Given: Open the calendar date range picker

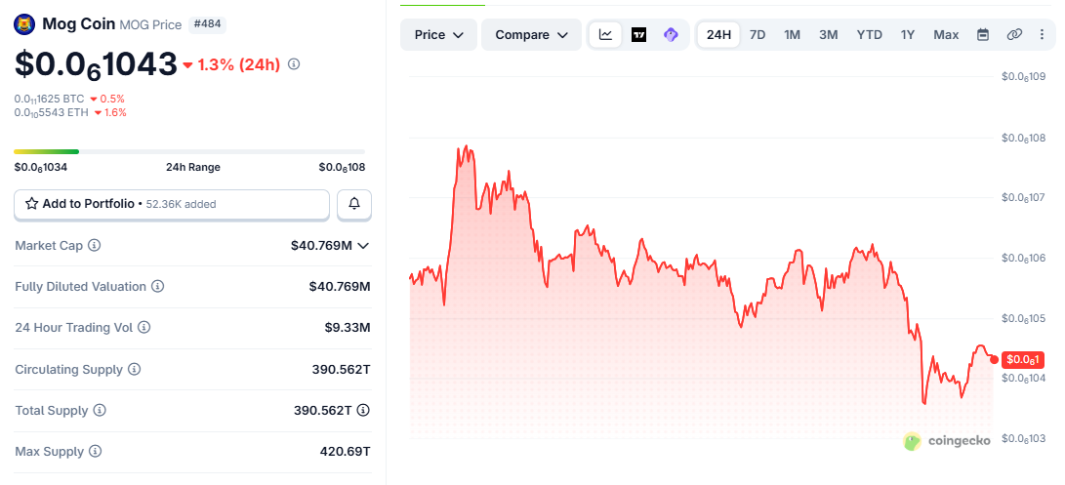Looking at the screenshot, I should click(x=983, y=35).
